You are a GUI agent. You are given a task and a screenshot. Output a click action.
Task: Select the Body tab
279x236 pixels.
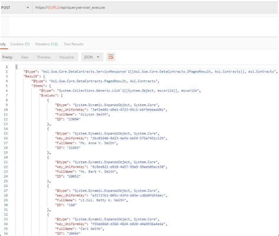coord(3,44)
